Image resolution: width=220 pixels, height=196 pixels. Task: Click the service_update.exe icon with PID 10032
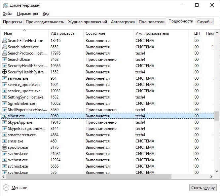coord(5,91)
